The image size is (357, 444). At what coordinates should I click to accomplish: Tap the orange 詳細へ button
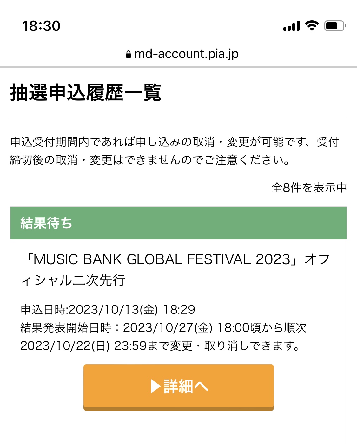[x=178, y=387]
